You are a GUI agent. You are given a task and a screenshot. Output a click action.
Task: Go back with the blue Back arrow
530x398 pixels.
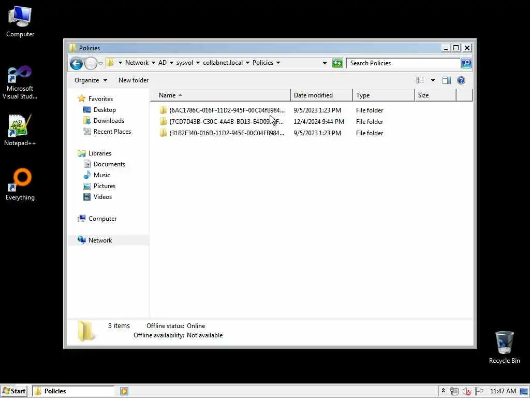tap(77, 63)
